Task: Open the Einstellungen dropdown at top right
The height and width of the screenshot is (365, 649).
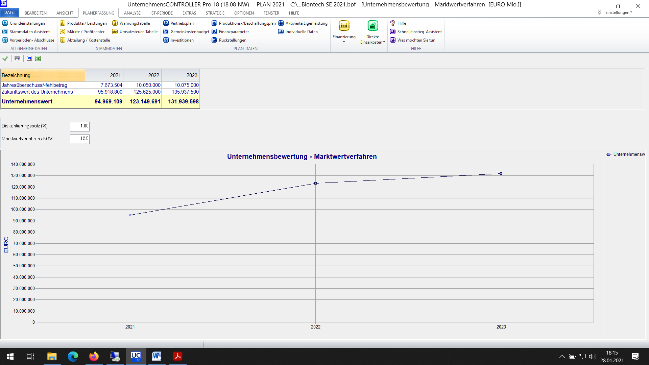Action: point(618,13)
